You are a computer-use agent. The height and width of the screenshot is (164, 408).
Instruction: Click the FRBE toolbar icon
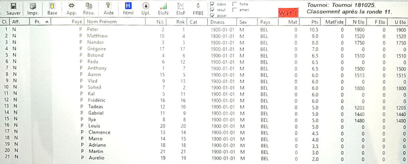pos(198,6)
